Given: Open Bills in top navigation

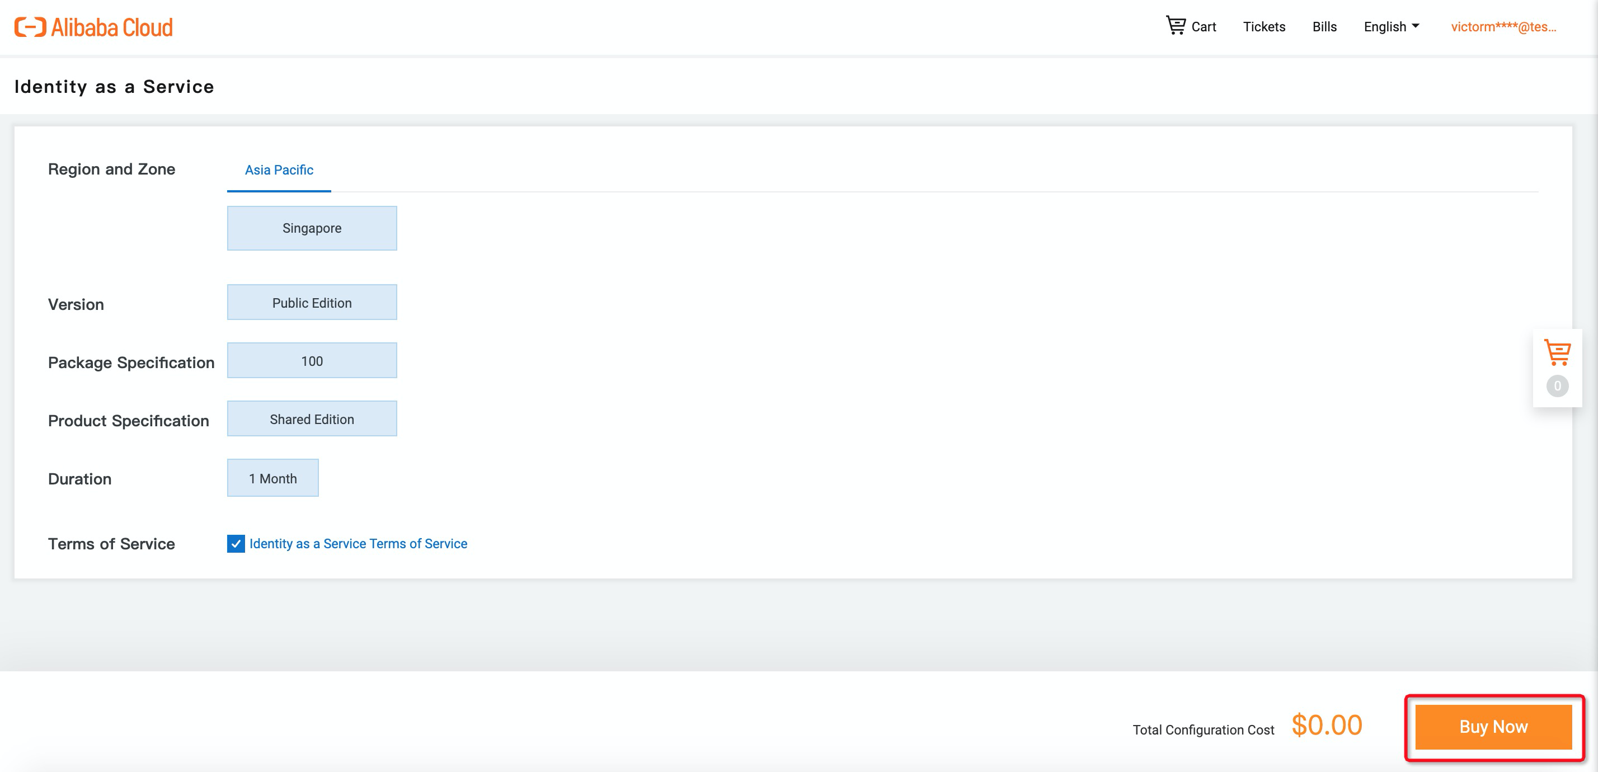Looking at the screenshot, I should point(1324,27).
